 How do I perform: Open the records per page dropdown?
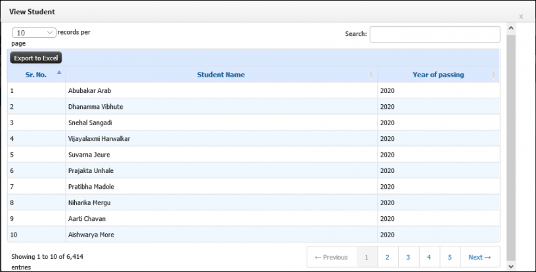point(34,33)
